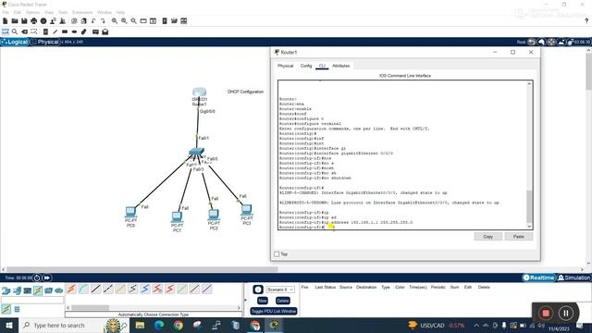Open the Scenario 0 dropdown

pos(280,290)
